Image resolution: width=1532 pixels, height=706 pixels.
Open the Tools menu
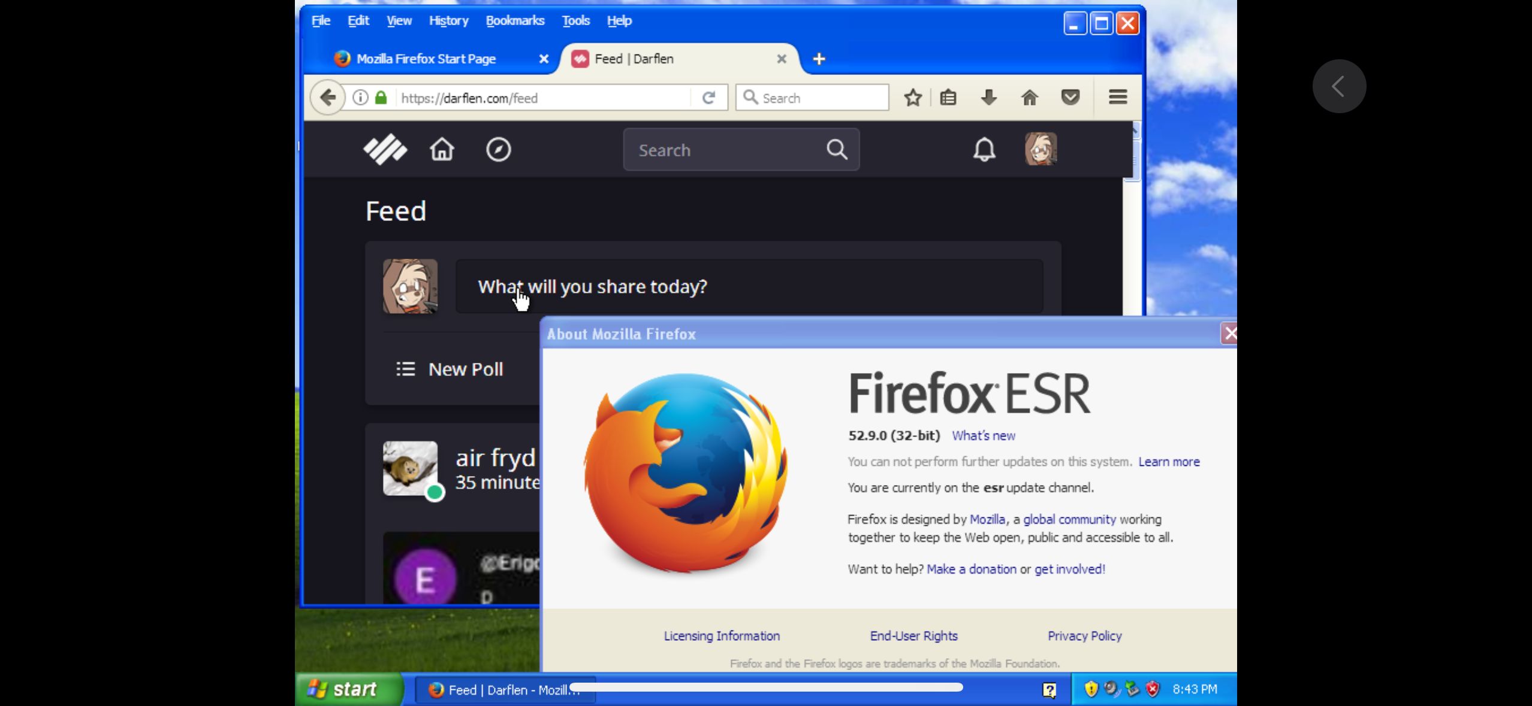point(575,20)
